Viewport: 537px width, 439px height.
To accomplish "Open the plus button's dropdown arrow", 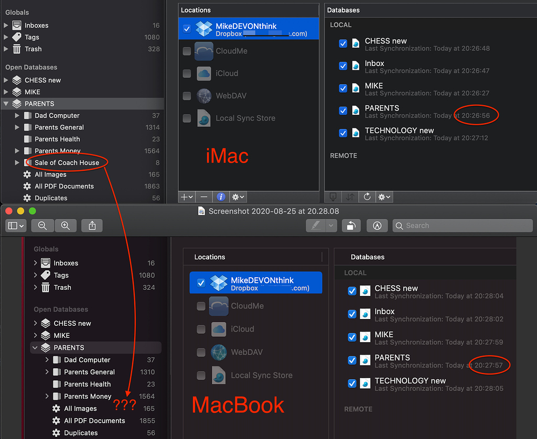I will pyautogui.click(x=190, y=197).
